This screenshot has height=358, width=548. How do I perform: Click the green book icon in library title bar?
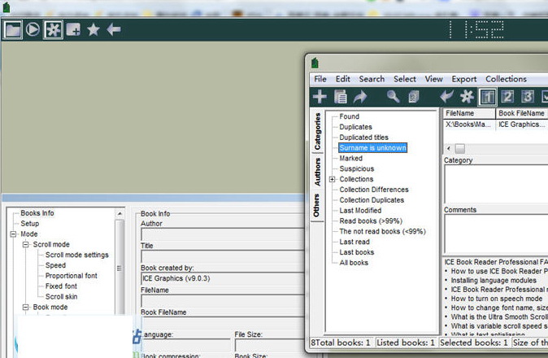(x=315, y=63)
